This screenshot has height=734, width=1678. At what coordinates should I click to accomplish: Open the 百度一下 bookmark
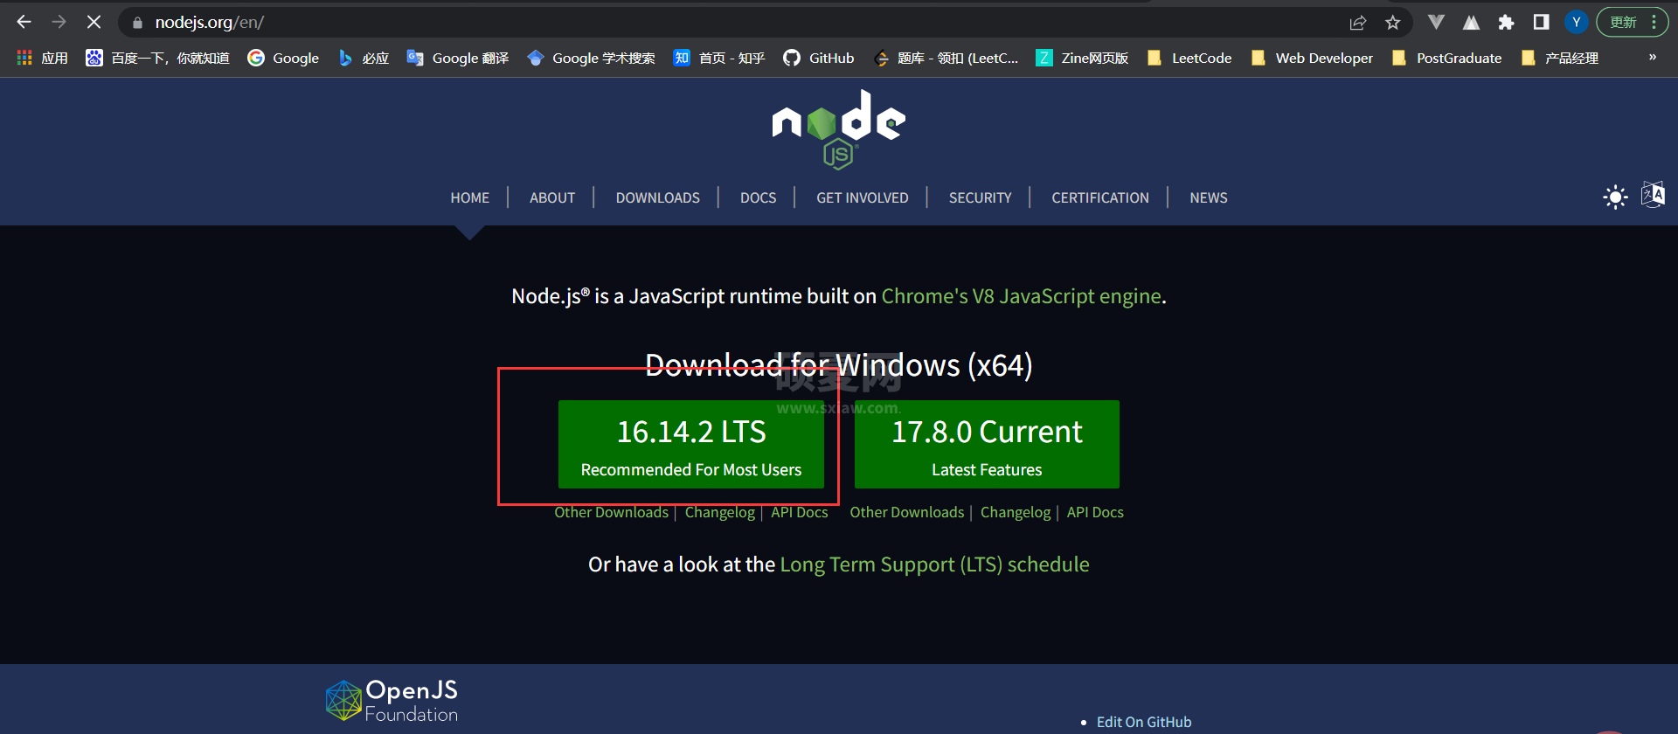(157, 58)
